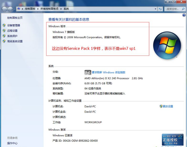Go to 控制面板 in the address breadcrumb

pyautogui.click(x=30, y=9)
